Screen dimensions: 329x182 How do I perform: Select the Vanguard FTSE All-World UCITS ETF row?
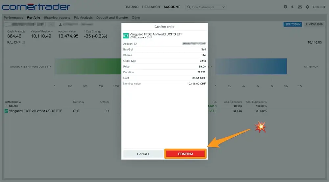pos(136,111)
